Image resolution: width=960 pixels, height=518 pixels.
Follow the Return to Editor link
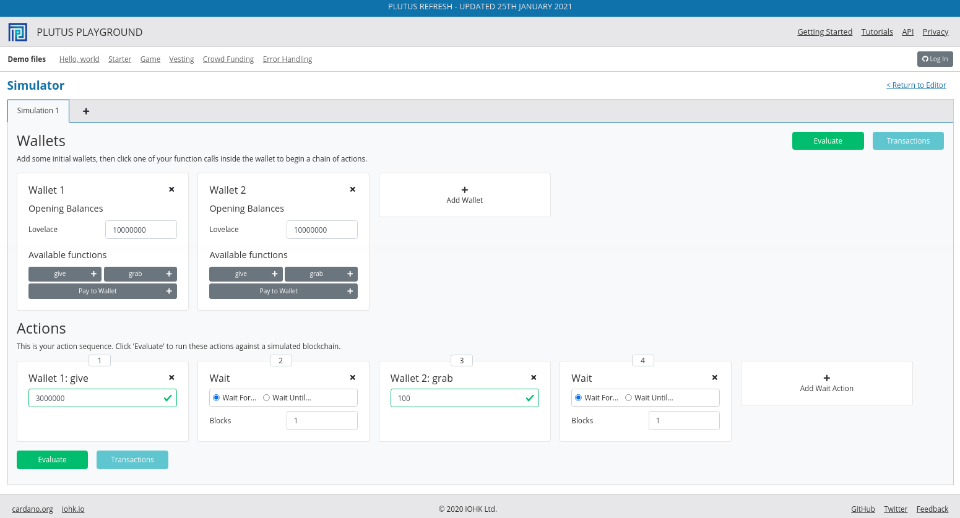[916, 85]
